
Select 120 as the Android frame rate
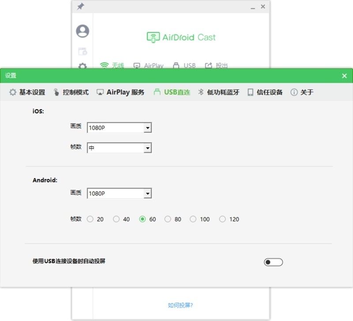pyautogui.click(x=222, y=219)
